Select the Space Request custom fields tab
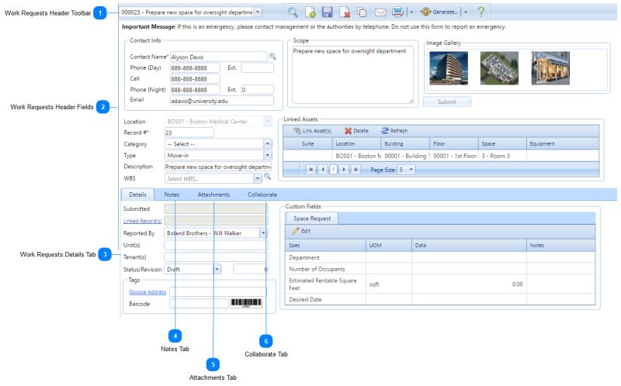Screen dimensions: 621x386 pos(312,219)
